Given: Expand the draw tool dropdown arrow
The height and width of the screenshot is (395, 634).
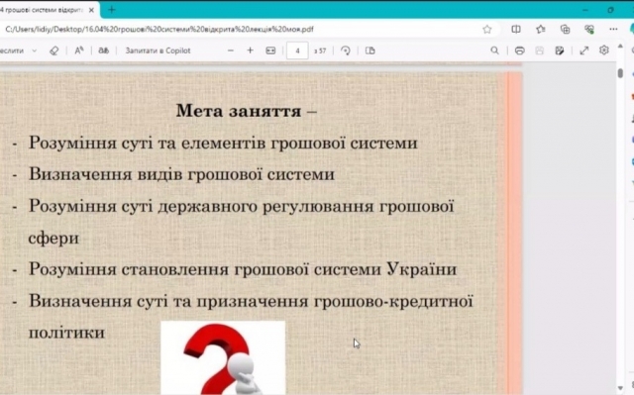Looking at the screenshot, I should (35, 50).
